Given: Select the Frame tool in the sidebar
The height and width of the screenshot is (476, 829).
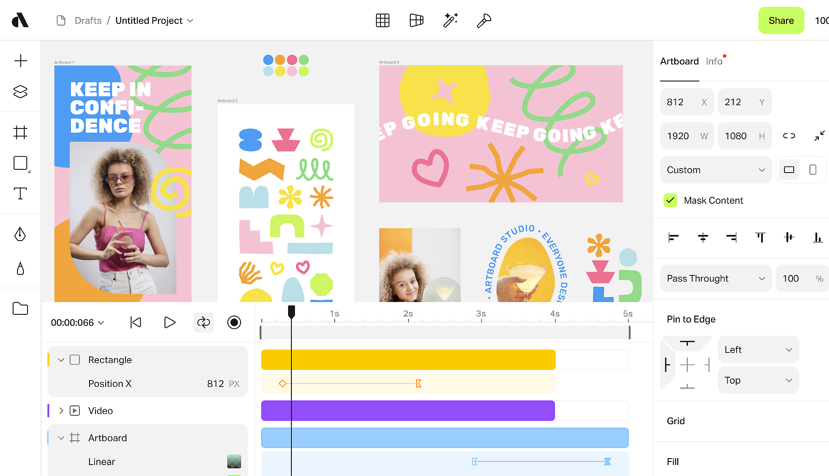Looking at the screenshot, I should (x=21, y=132).
